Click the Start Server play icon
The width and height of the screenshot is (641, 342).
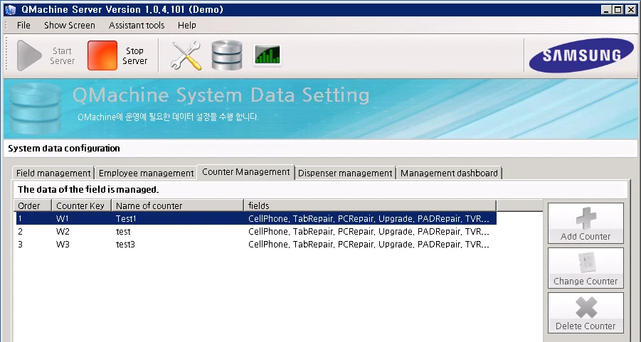29,55
